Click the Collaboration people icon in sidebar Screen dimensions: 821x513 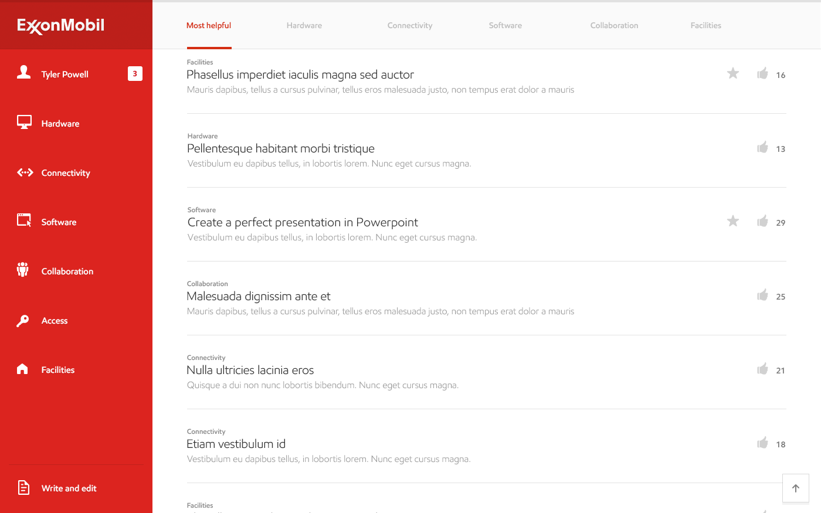pos(23,270)
